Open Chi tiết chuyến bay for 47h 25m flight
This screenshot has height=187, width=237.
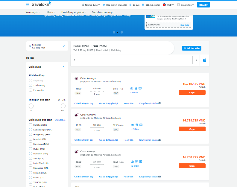(x=84, y=140)
